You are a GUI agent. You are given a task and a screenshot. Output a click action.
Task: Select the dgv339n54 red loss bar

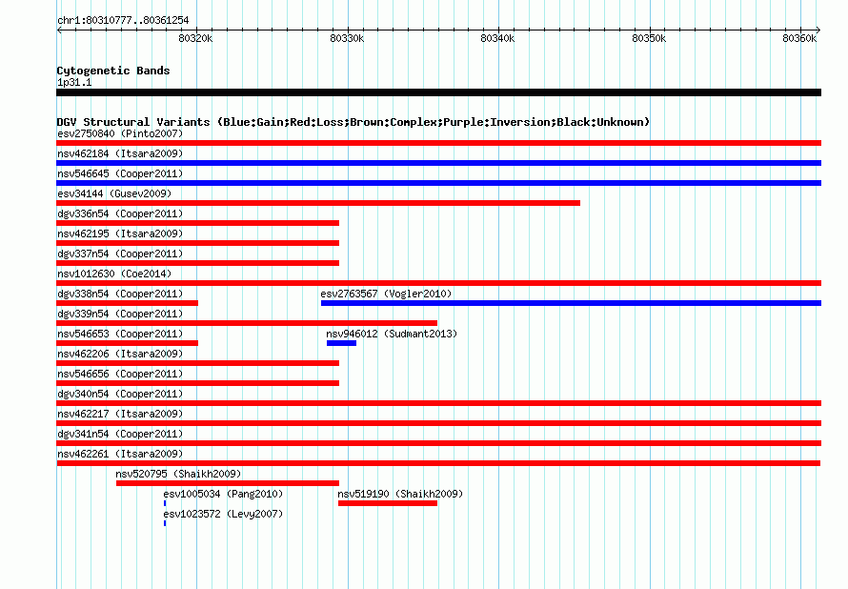coord(247,323)
